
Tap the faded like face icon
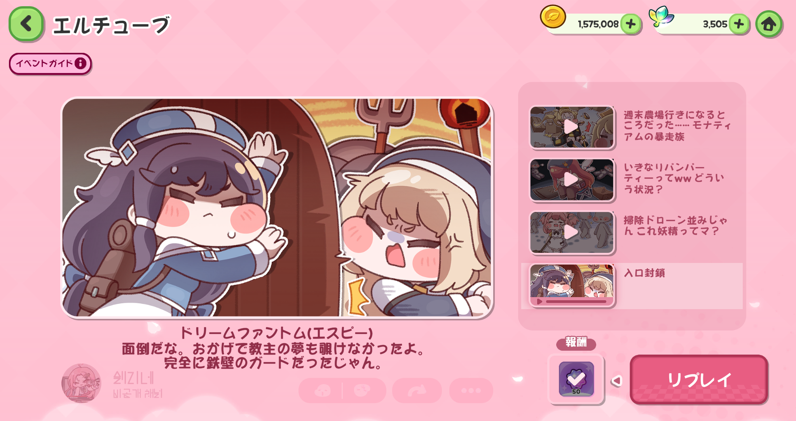[322, 390]
